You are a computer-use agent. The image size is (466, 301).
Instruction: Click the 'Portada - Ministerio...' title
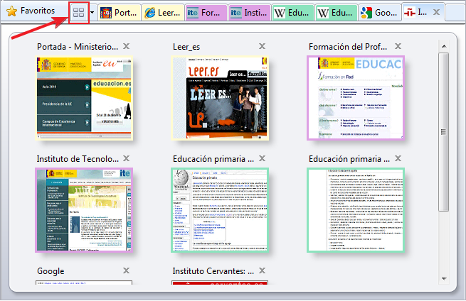[78, 47]
